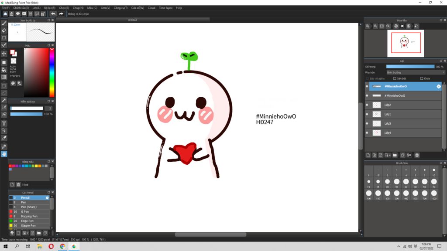The height and width of the screenshot is (251, 447).
Task: Choose the Edge Pen brush
Action: (x=27, y=221)
